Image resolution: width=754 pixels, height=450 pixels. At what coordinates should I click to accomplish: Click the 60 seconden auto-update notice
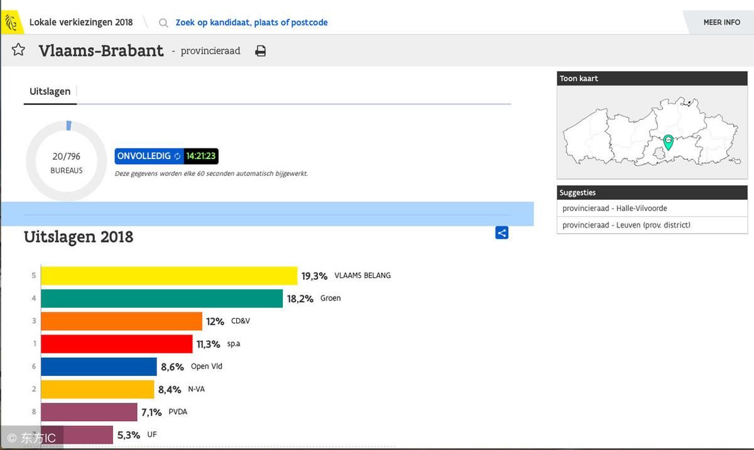(211, 173)
